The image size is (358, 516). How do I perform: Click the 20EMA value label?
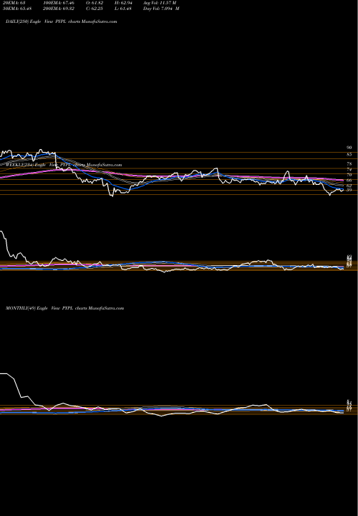point(14,3)
